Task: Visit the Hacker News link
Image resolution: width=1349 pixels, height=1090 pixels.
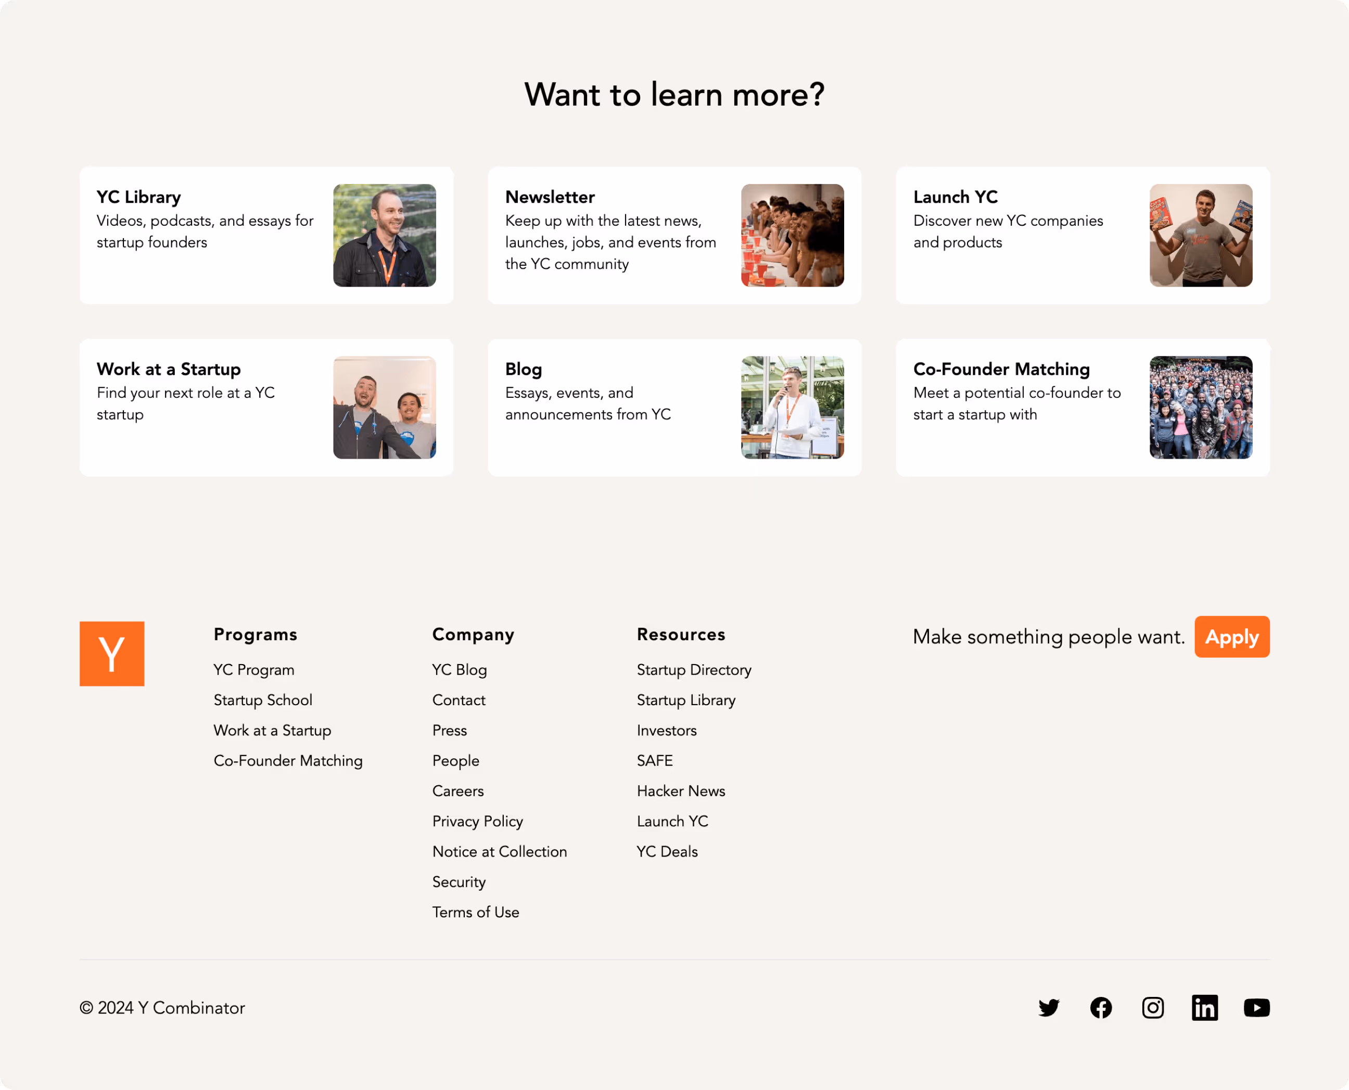Action: point(681,791)
